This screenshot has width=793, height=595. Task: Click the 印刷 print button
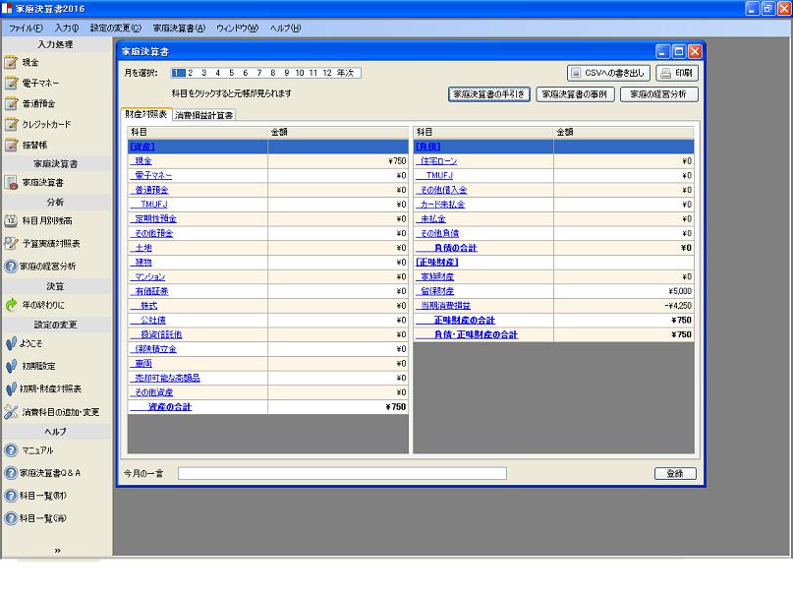click(677, 73)
